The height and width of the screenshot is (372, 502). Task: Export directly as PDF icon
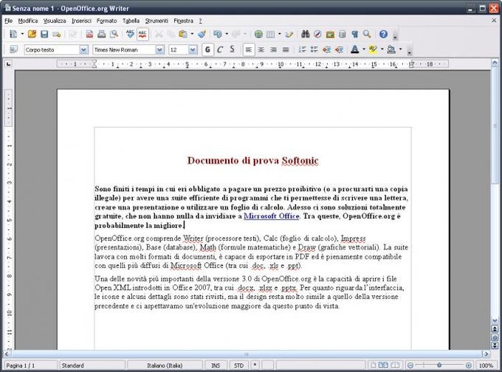click(89, 34)
